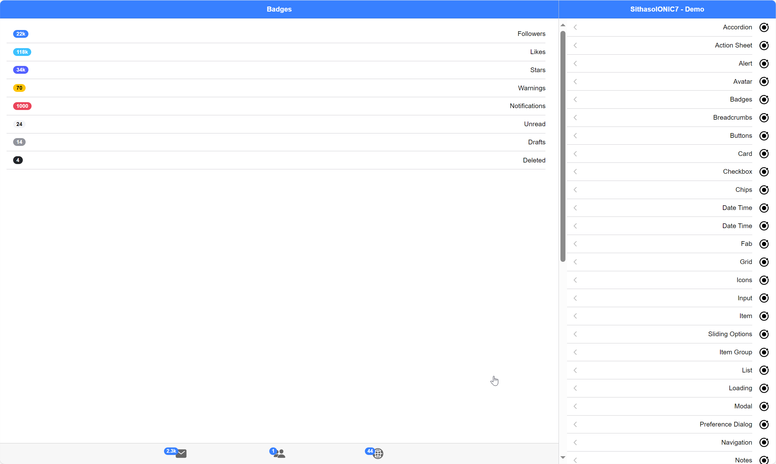Click the chevron next to Breadcrumbs

[575, 117]
